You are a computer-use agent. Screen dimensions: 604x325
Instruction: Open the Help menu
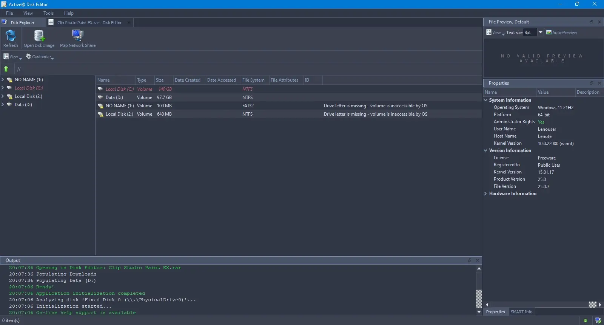(x=69, y=13)
